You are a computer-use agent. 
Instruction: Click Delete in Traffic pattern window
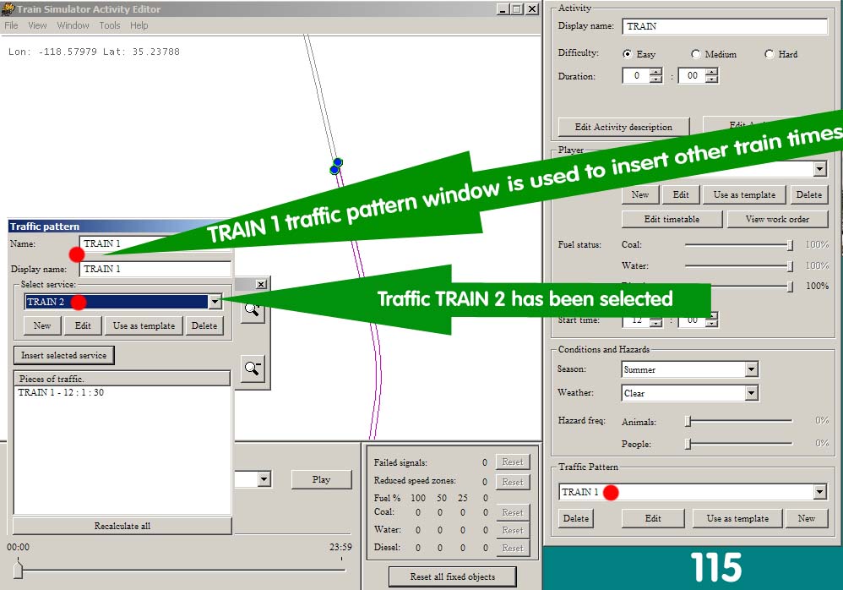pyautogui.click(x=204, y=325)
